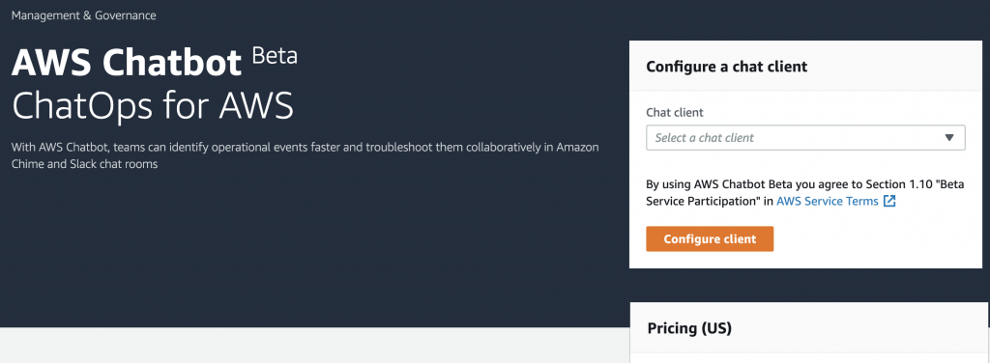The image size is (990, 363).
Task: Click the Chat client field label
Action: tap(674, 112)
